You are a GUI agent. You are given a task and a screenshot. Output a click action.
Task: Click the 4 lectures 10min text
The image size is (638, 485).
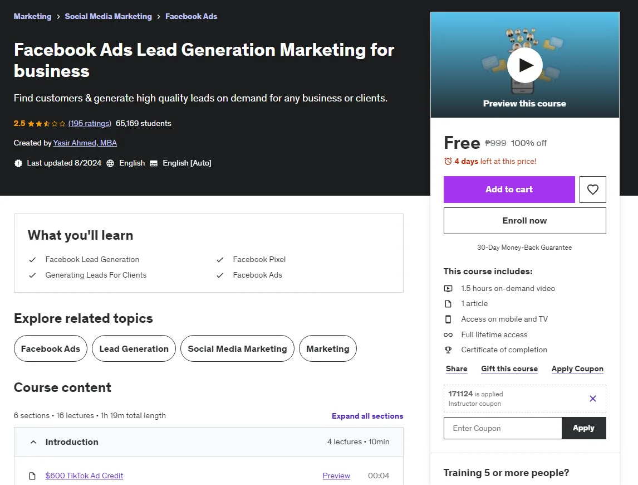tap(358, 442)
